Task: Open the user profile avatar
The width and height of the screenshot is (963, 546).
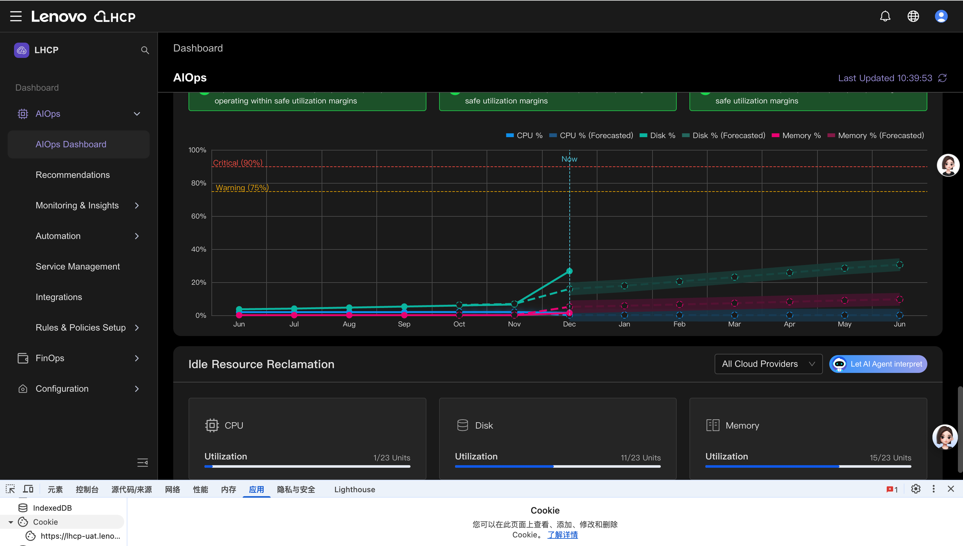Action: coord(941,16)
